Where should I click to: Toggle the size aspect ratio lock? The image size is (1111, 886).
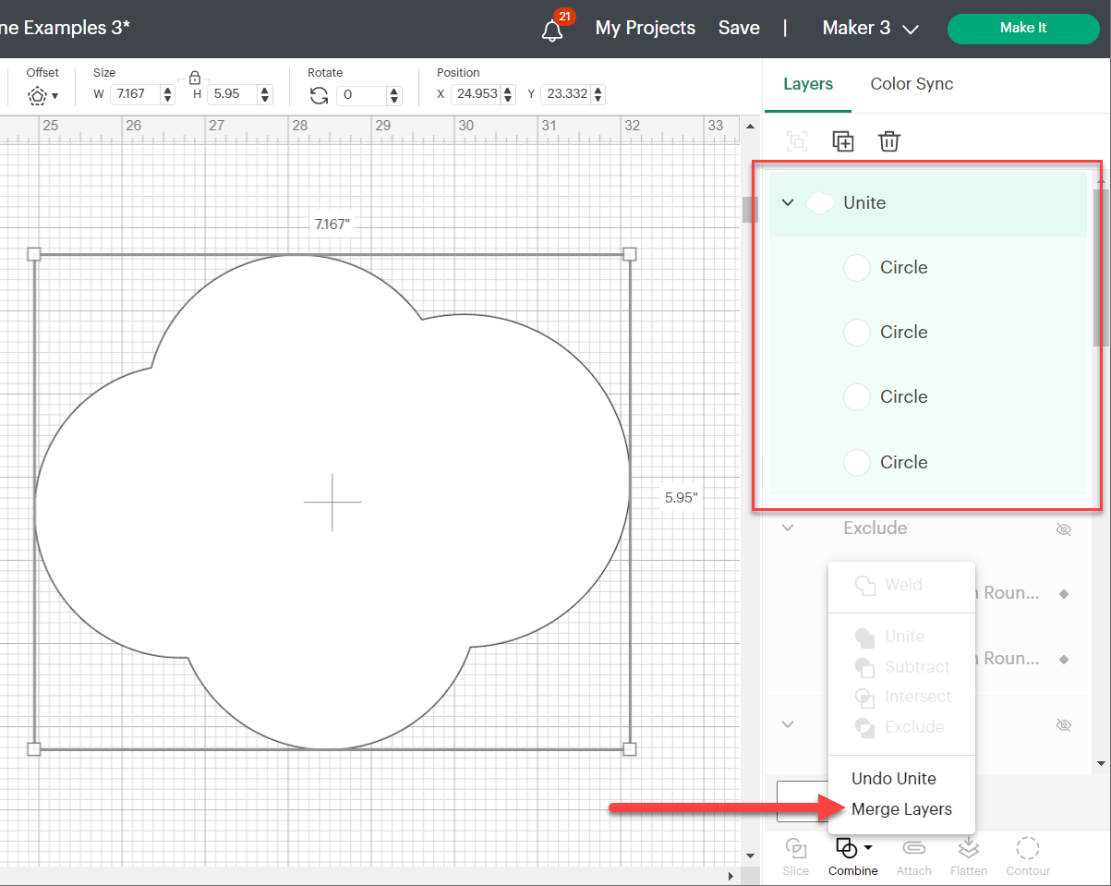pyautogui.click(x=194, y=78)
